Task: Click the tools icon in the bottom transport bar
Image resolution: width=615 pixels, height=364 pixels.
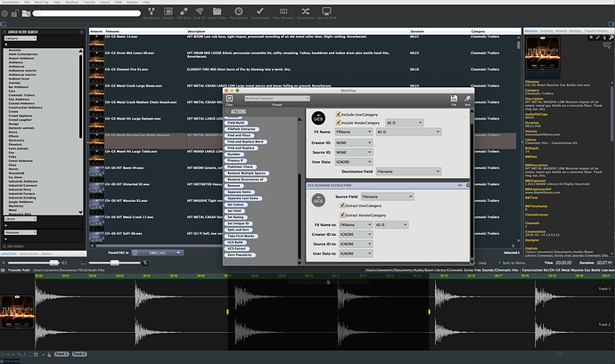Action: click(x=36, y=354)
